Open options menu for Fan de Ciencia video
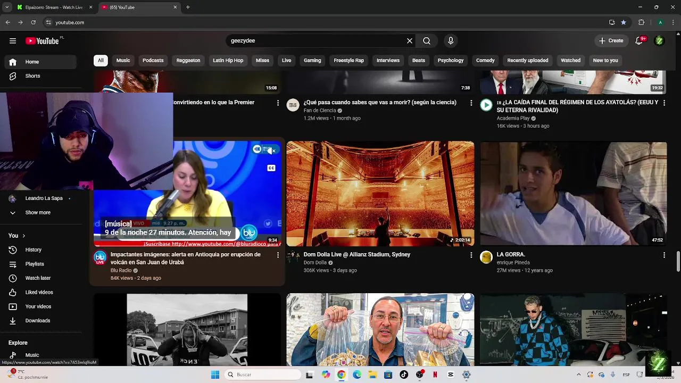This screenshot has height=383, width=681. [x=471, y=103]
